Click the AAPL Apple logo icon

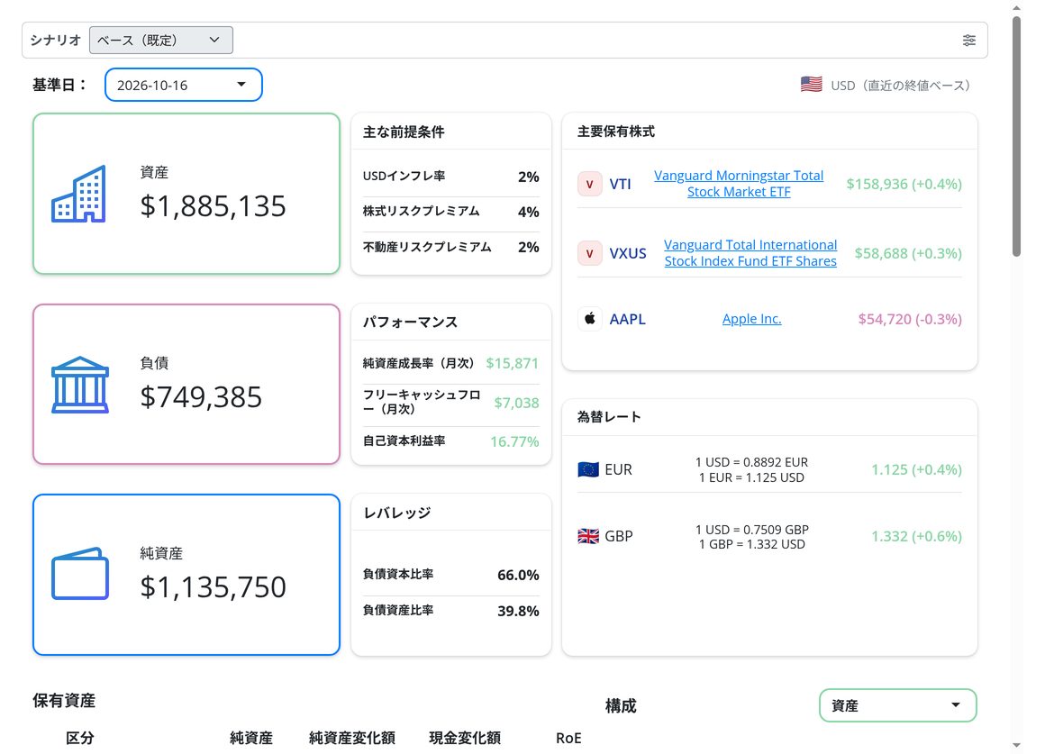coord(590,319)
